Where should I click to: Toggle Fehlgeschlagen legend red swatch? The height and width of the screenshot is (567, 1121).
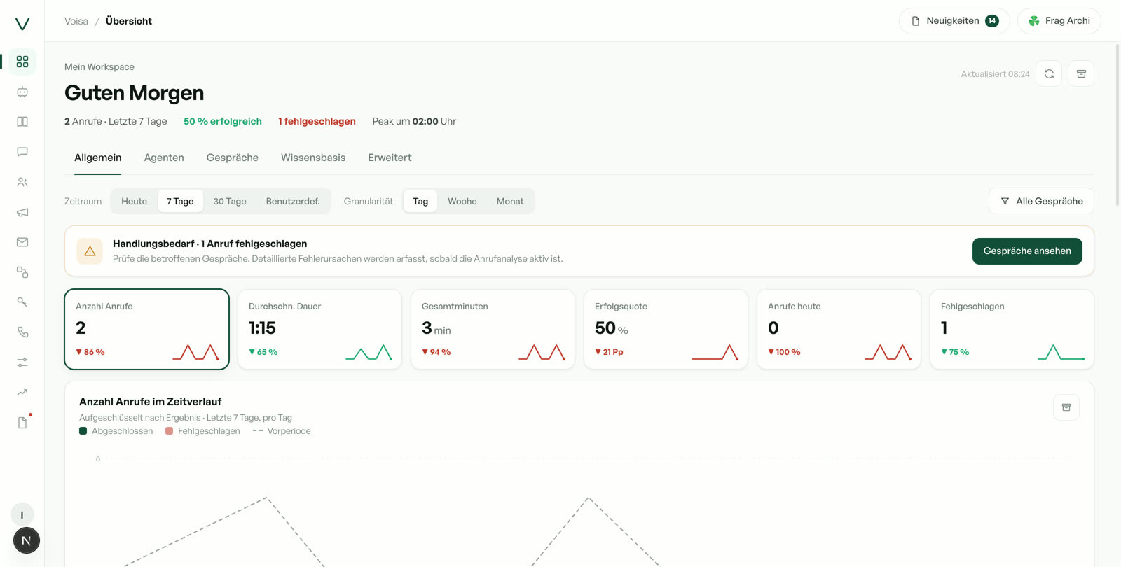(x=170, y=431)
